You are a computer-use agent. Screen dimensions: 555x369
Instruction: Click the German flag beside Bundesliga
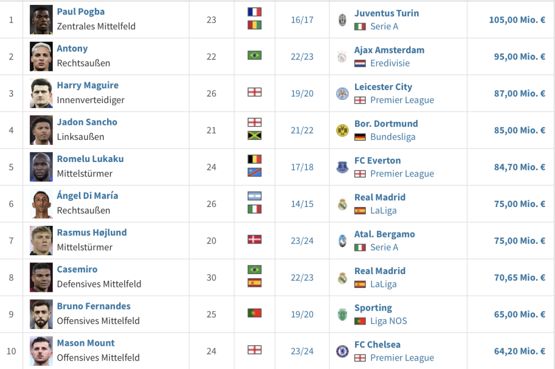click(x=360, y=137)
